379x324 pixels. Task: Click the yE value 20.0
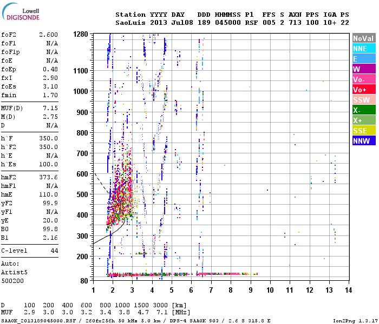click(50, 220)
